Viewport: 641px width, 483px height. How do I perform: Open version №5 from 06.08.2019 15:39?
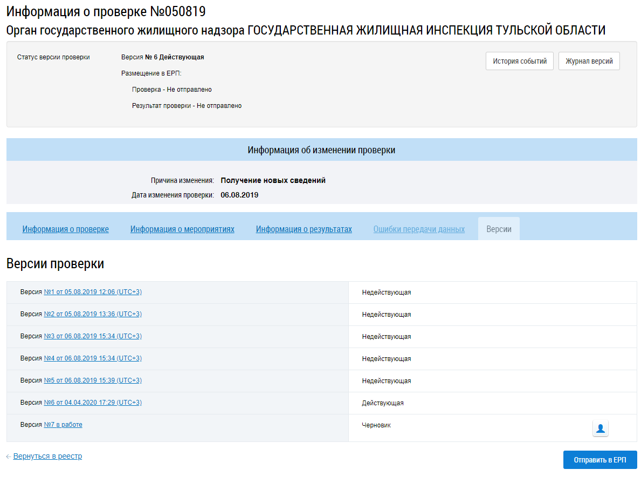(93, 380)
